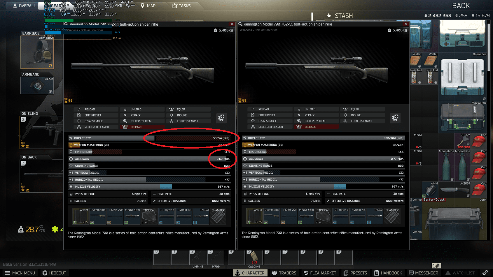Click the BACK button
This screenshot has height=277, width=493.
461,6
